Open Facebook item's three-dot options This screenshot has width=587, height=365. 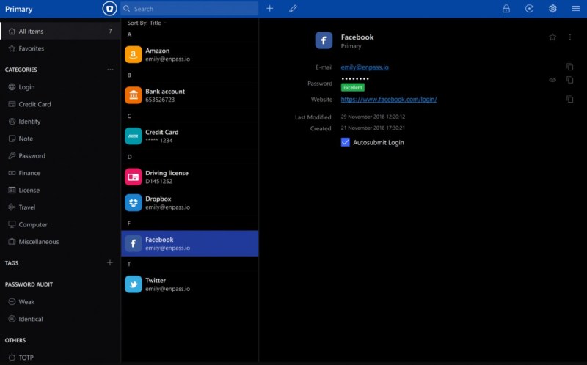tap(570, 37)
